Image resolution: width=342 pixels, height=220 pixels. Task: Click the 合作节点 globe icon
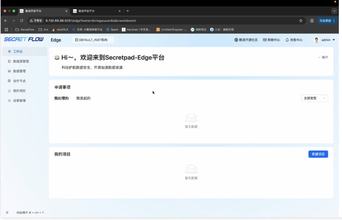(9, 81)
